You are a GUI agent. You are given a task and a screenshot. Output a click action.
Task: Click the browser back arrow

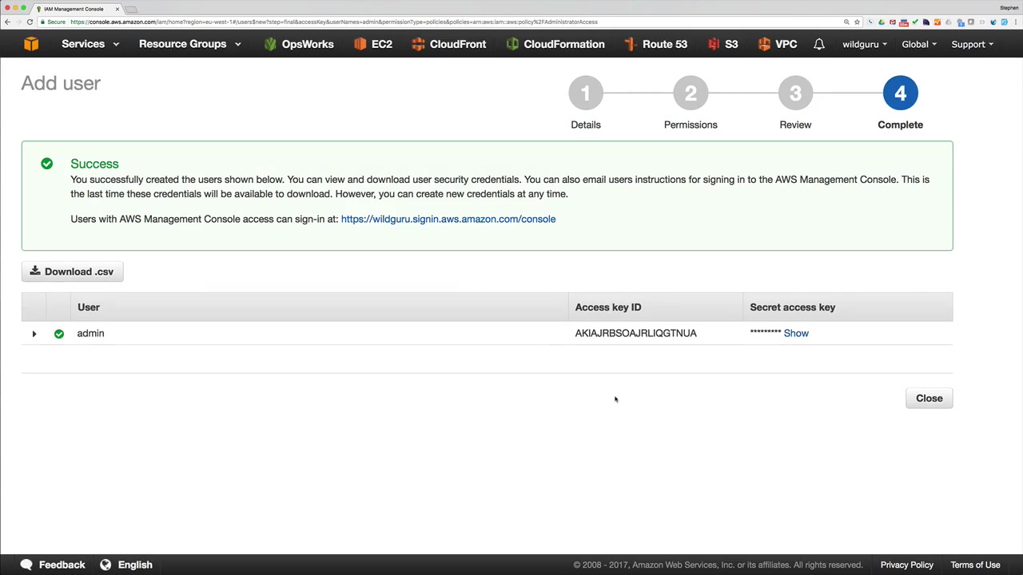tap(7, 22)
